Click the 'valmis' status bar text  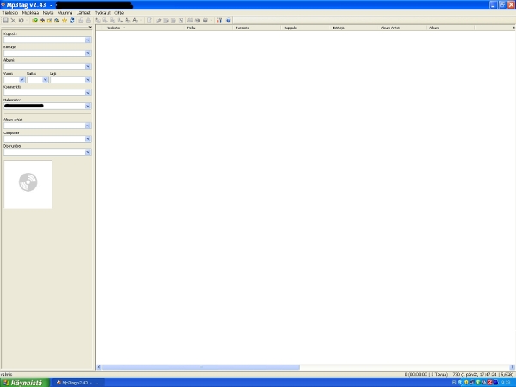coord(6,374)
